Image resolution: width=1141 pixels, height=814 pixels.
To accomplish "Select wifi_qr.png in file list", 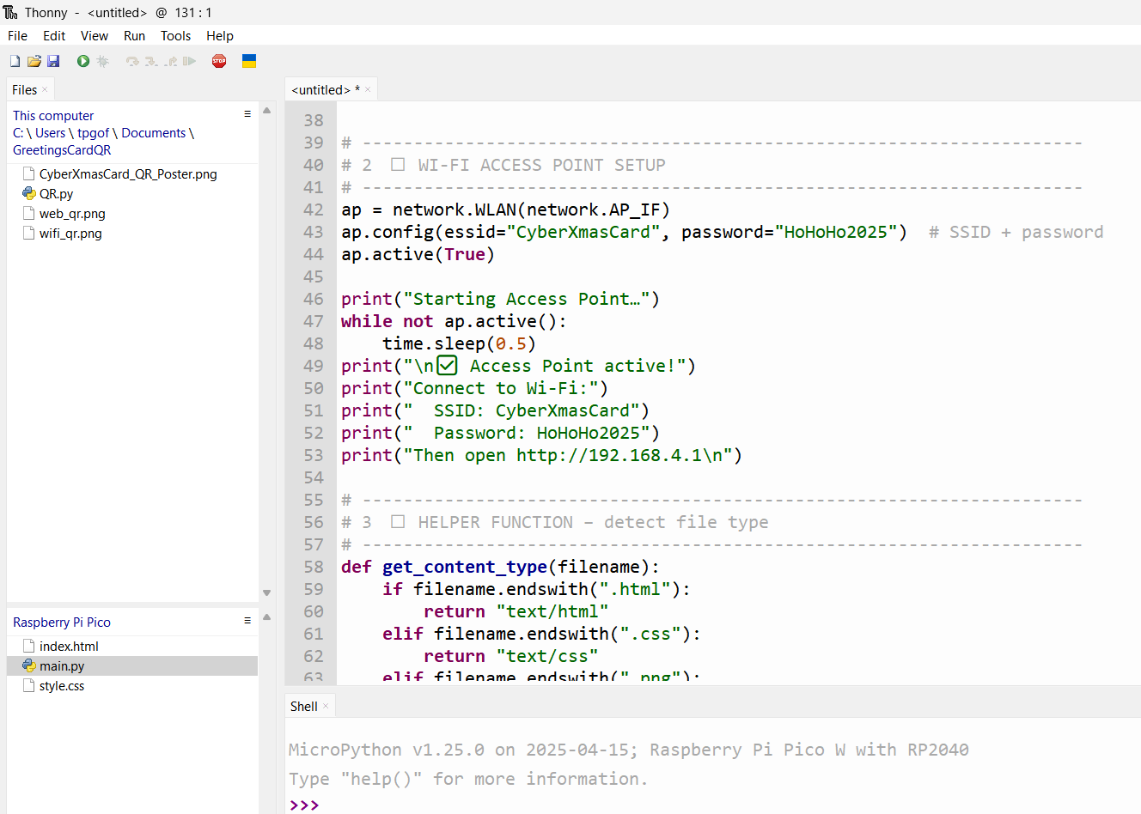I will click(x=70, y=233).
